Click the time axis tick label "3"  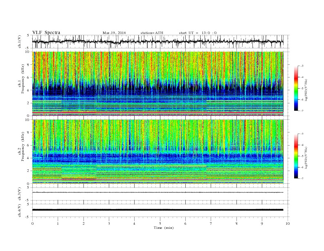(x=109, y=224)
